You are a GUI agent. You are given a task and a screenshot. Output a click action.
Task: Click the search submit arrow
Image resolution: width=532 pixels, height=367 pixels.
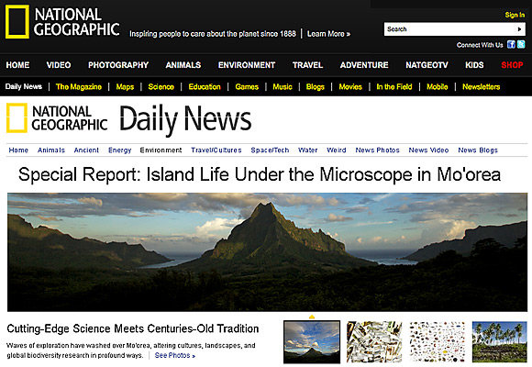point(519,29)
